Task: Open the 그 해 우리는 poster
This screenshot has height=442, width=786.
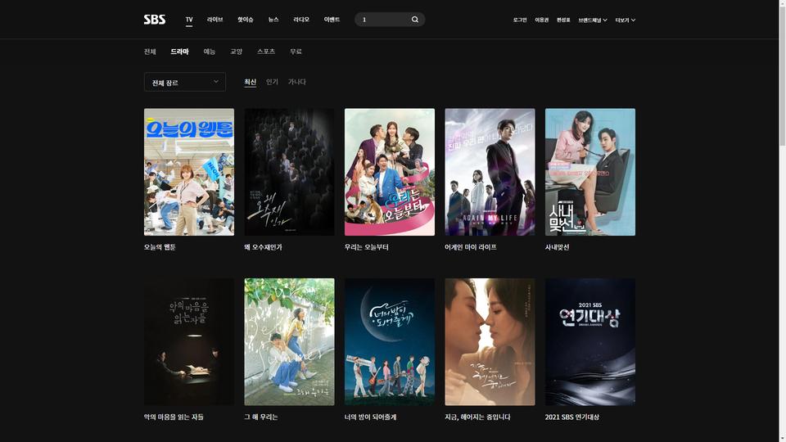Action: tap(289, 342)
